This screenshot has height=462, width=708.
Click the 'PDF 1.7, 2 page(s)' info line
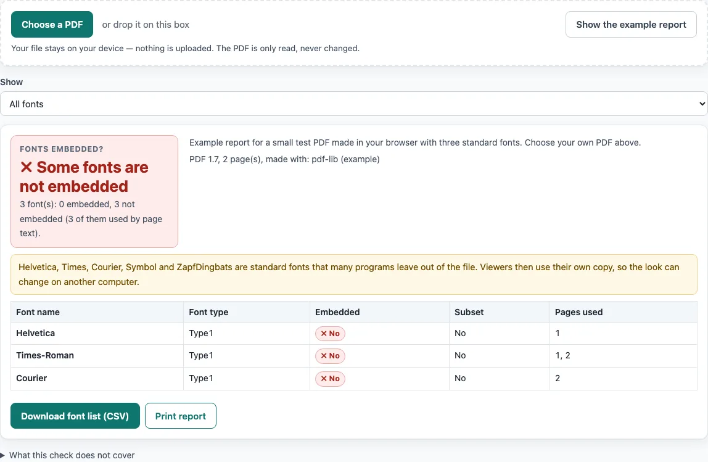[284, 159]
